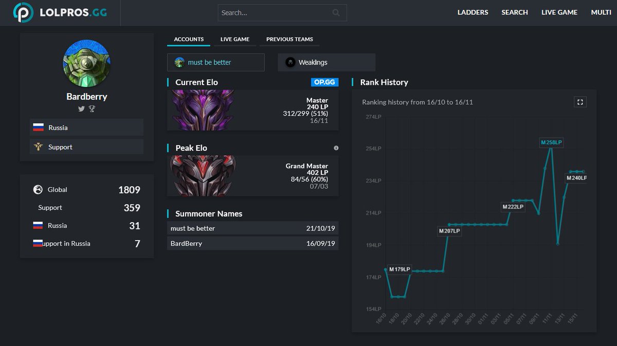Click the '240 LP' current elo text
The width and height of the screenshot is (617, 346).
[x=317, y=107]
